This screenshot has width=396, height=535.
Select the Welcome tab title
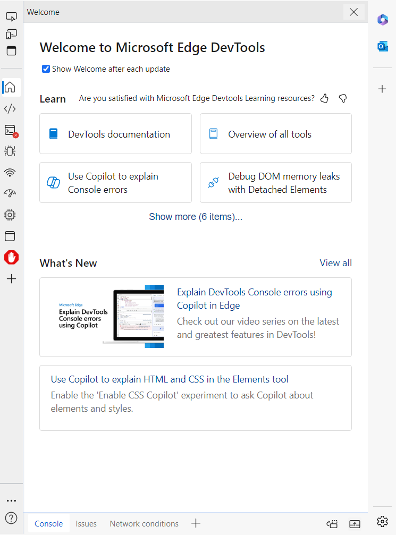click(43, 12)
